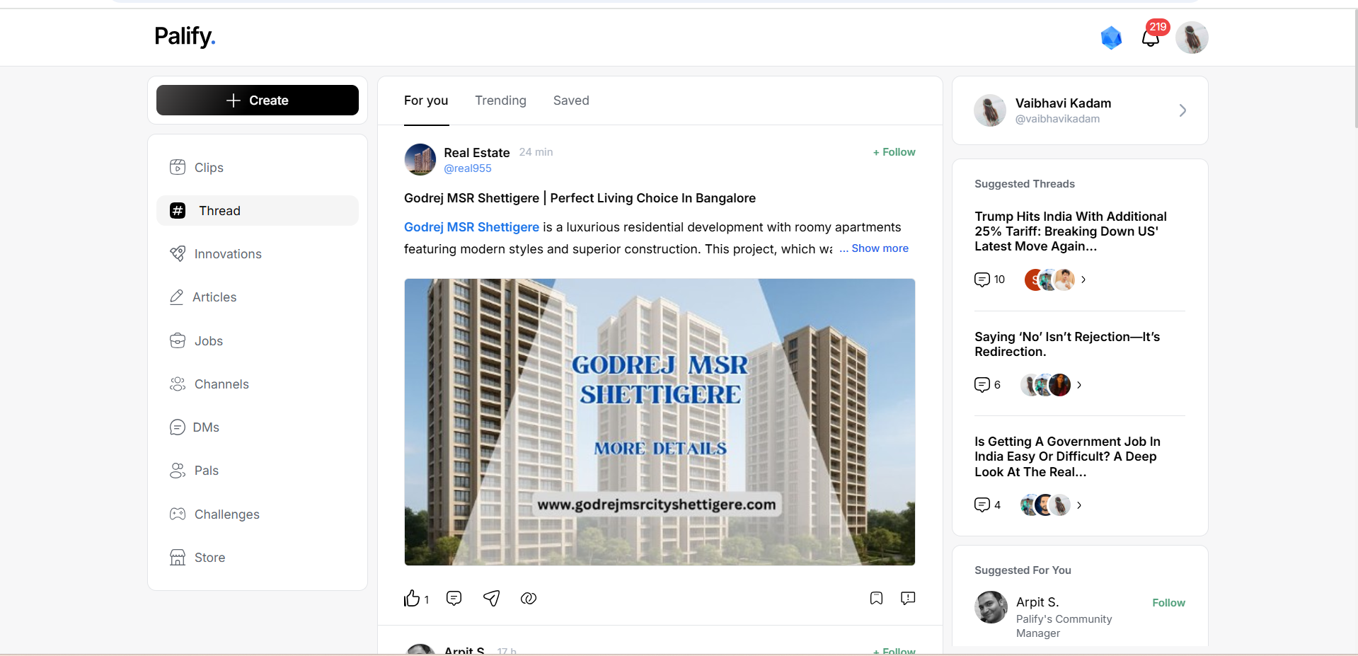
Task: Open the Challenges menu item
Action: click(258, 514)
